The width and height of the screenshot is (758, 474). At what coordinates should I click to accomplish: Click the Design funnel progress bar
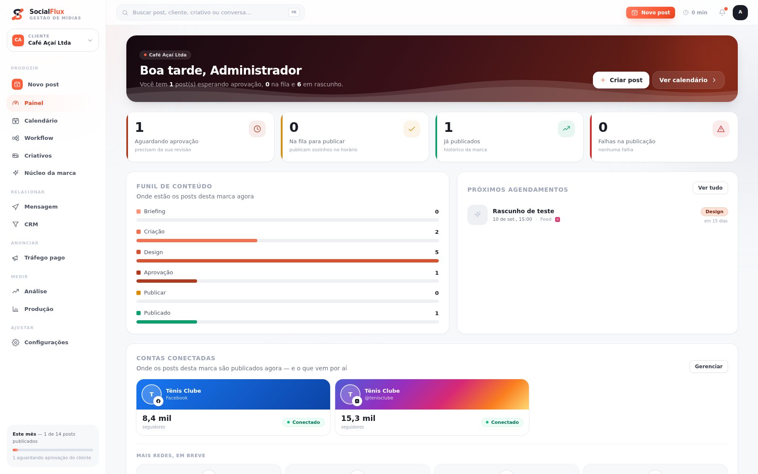point(288,261)
